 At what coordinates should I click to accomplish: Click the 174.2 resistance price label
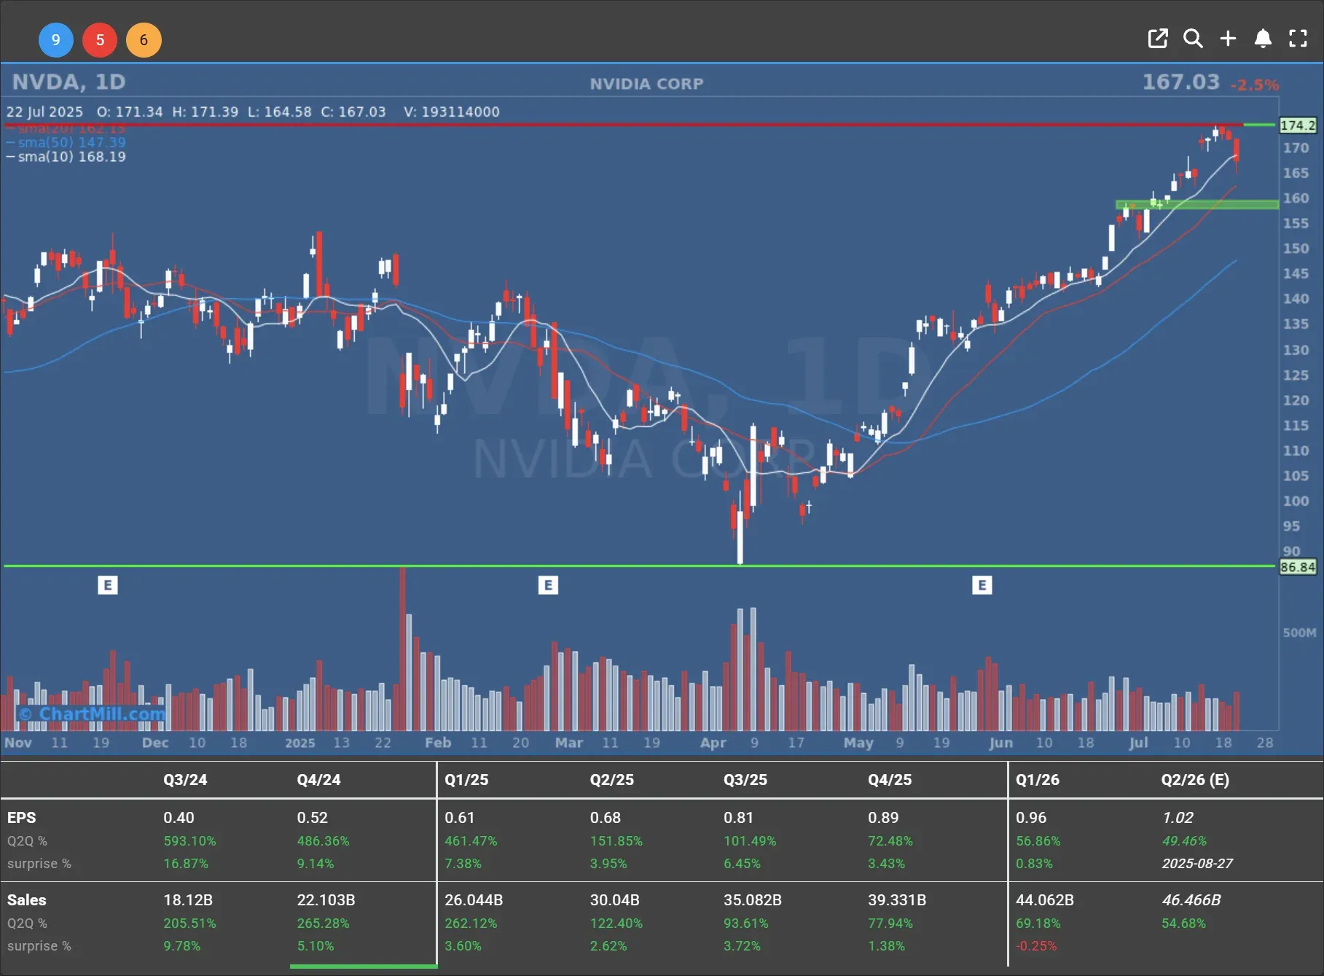(x=1297, y=125)
